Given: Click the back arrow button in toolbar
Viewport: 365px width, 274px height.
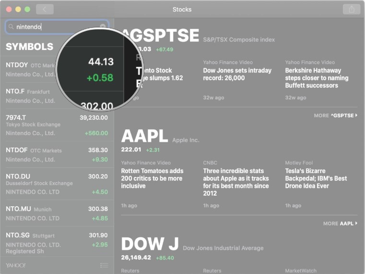Looking at the screenshot, I should pyautogui.click(x=45, y=9).
